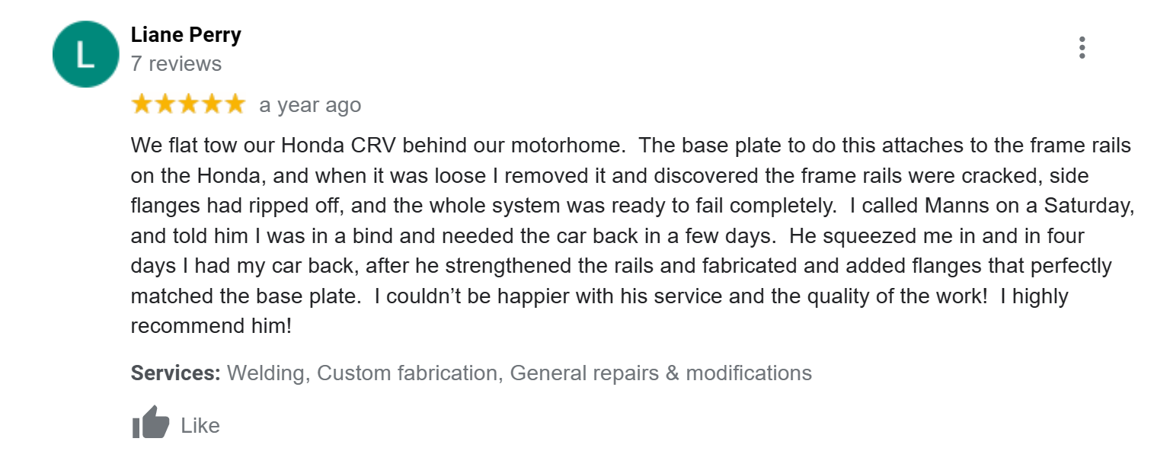Click the first rating star
This screenshot has height=464, width=1154.
point(142,104)
